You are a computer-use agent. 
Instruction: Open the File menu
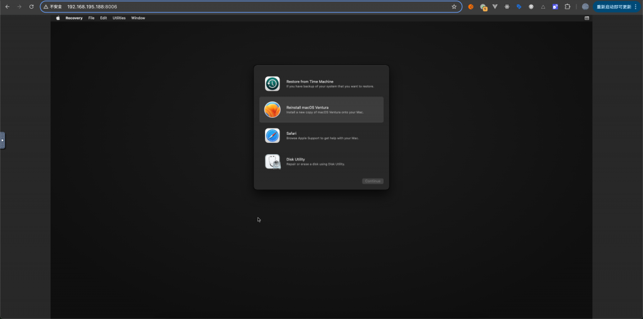click(x=92, y=18)
